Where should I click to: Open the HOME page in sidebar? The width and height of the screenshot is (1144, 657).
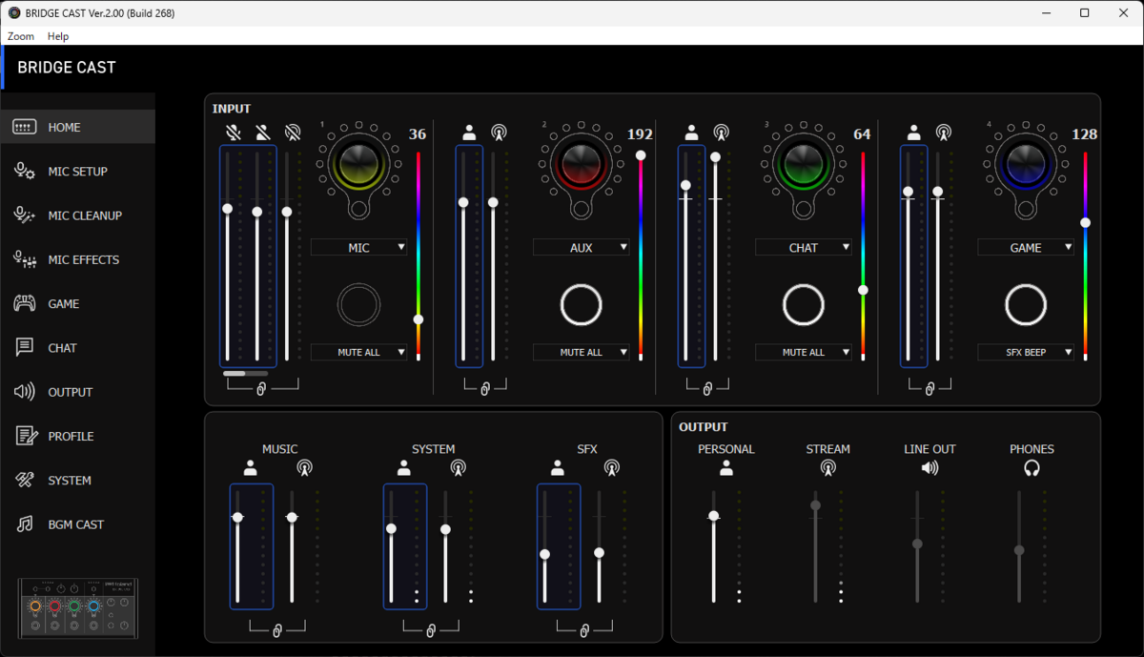coord(77,127)
